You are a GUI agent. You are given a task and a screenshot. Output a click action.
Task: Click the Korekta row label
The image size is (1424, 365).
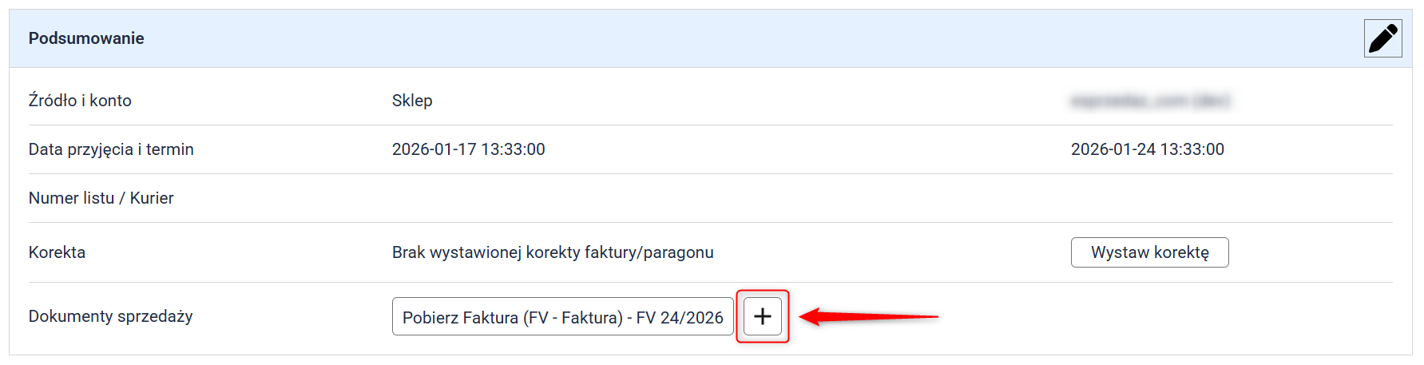tap(57, 252)
